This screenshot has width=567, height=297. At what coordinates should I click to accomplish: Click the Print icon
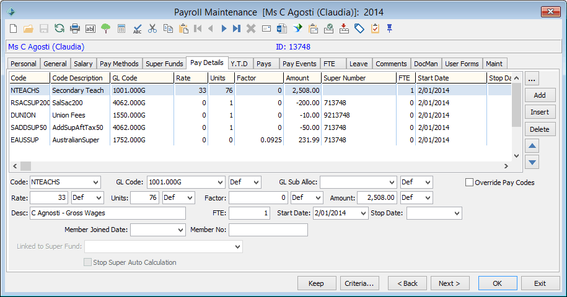pyautogui.click(x=75, y=28)
